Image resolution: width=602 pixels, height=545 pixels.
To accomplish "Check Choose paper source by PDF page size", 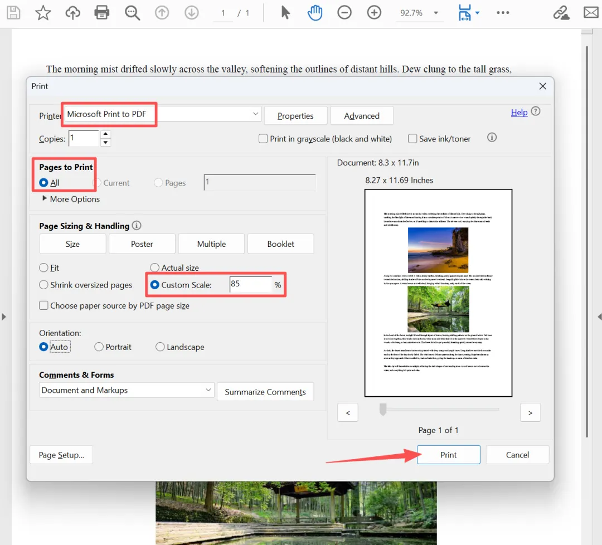I will point(44,305).
